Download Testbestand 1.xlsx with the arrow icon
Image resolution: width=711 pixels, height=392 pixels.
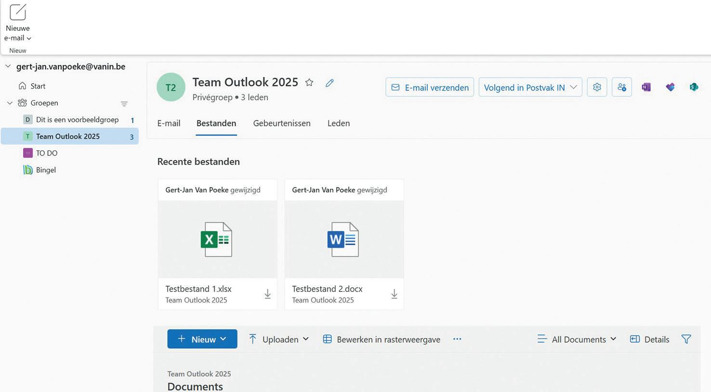[267, 294]
